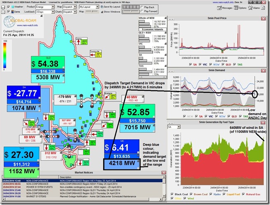Select the 25/04/2014 08:55 NSW1 non-conformance notice

click(x=82, y=184)
